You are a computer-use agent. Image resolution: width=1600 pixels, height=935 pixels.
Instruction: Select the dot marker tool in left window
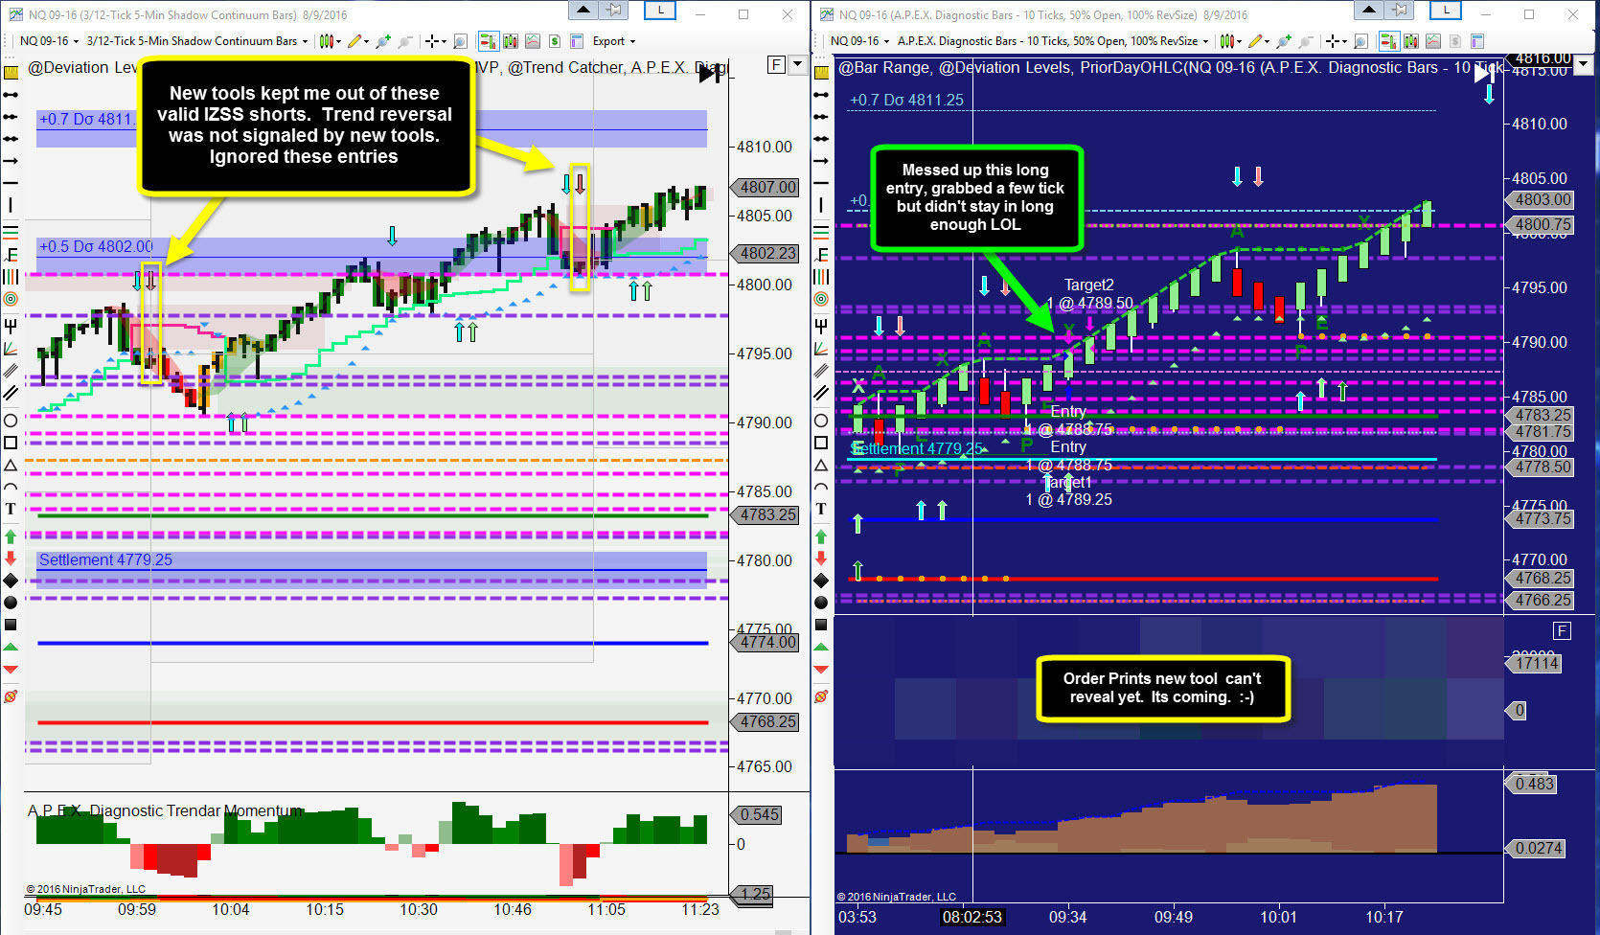pyautogui.click(x=11, y=603)
